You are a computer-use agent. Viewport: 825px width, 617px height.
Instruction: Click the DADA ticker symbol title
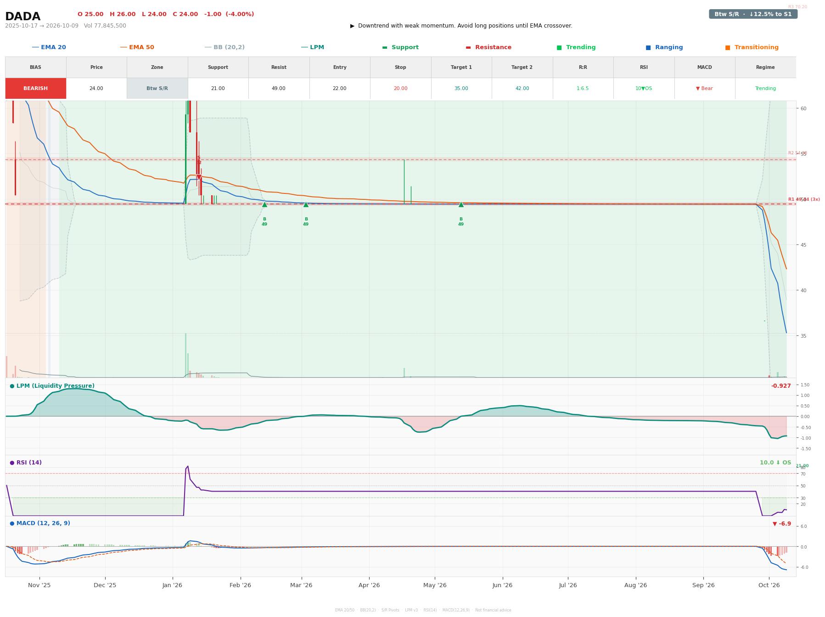(x=23, y=17)
